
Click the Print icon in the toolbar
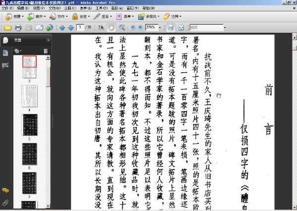[x=18, y=28]
